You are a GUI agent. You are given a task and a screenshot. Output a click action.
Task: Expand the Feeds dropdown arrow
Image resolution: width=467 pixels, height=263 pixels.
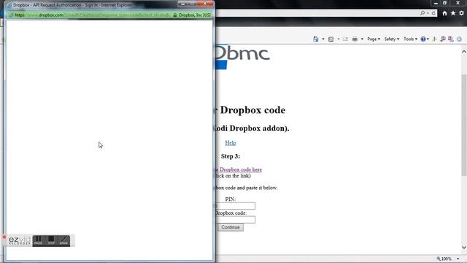pos(339,39)
